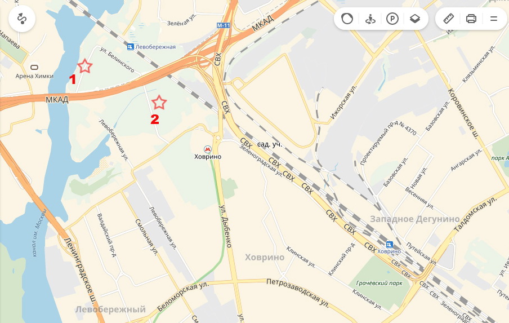Click the М-11 highway shield
The height and width of the screenshot is (323, 509).
(x=224, y=25)
